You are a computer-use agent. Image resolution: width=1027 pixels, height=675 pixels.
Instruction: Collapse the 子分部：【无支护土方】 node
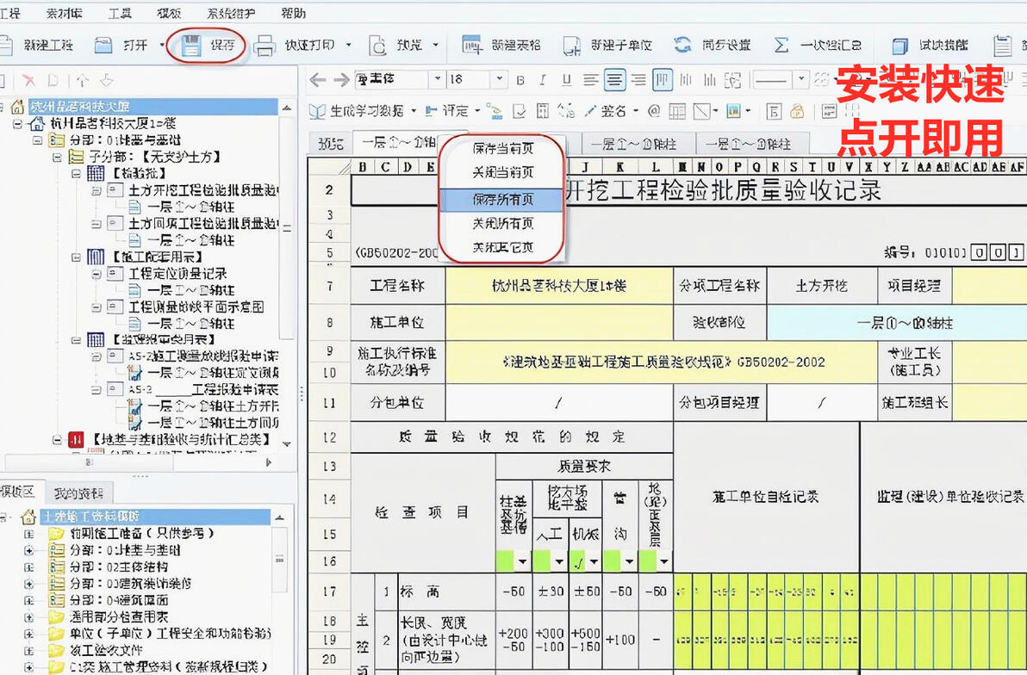coord(58,157)
